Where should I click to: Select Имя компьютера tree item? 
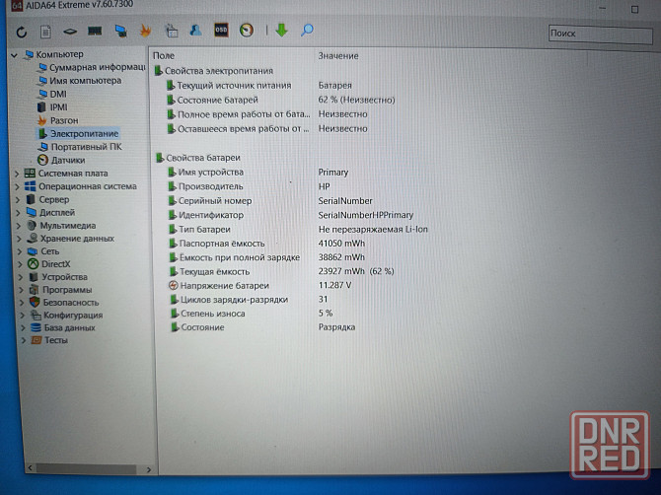[80, 81]
